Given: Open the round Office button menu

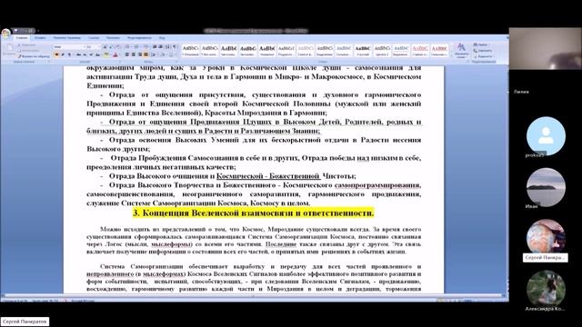Looking at the screenshot, I should [6, 33].
